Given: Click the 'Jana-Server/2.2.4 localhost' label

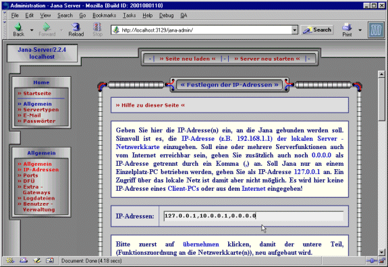Looking at the screenshot, I should pyautogui.click(x=42, y=53).
